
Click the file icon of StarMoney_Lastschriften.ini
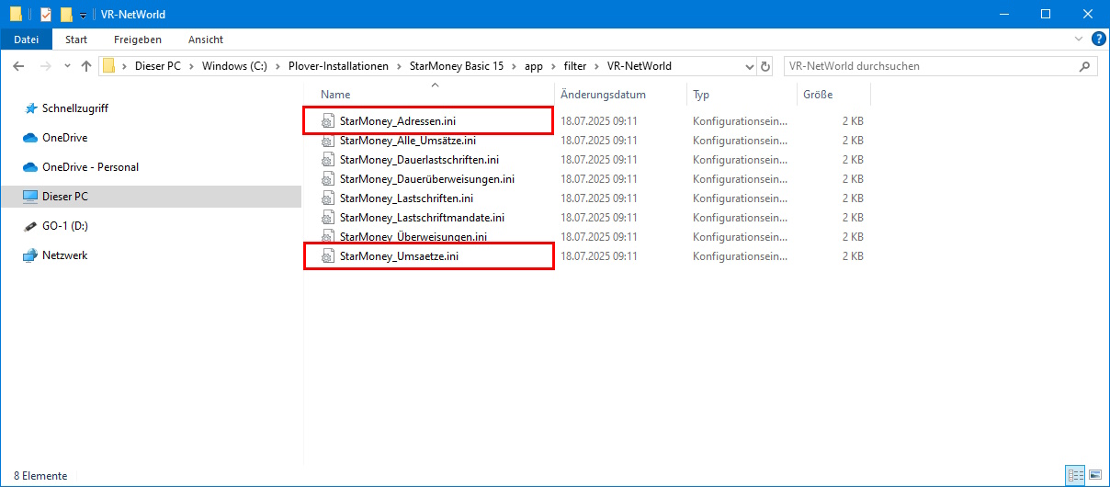tap(328, 198)
